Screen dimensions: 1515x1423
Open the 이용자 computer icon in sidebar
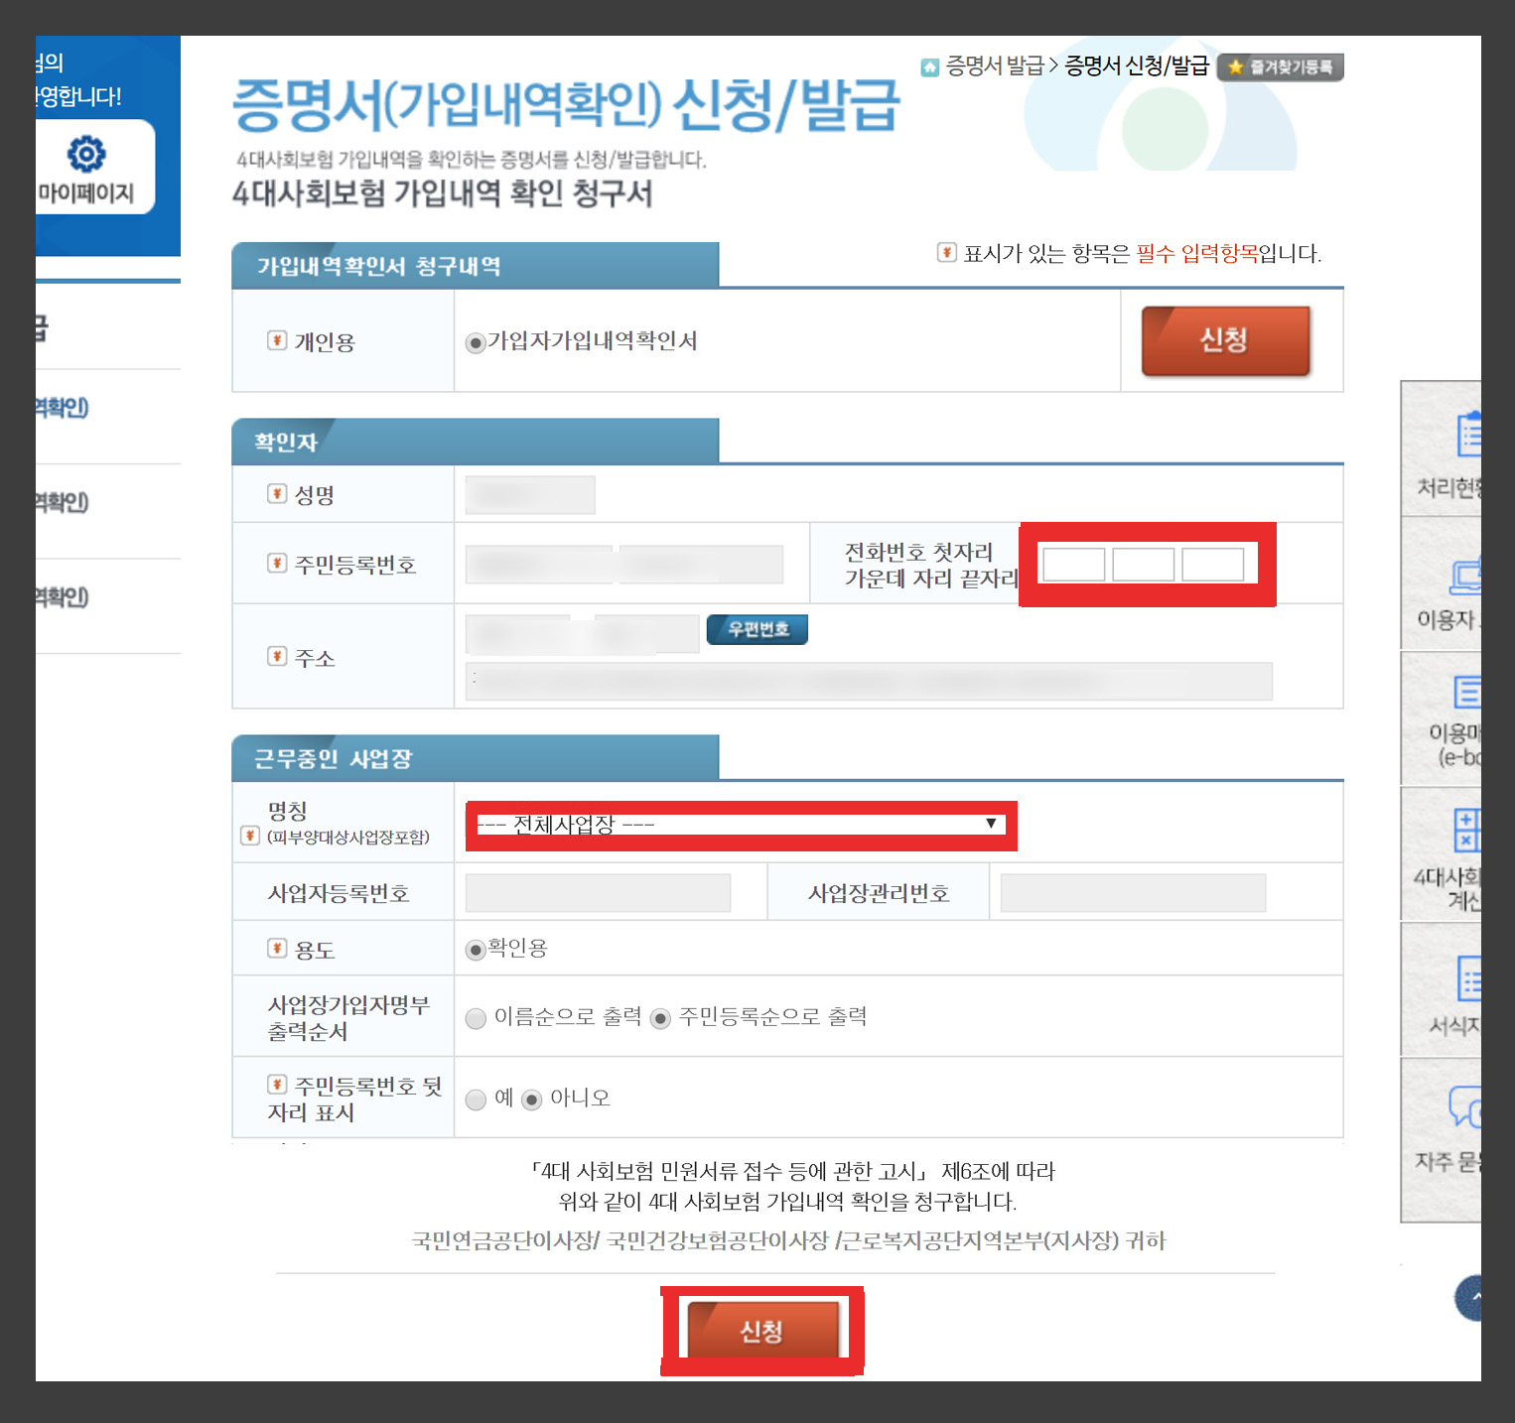pyautogui.click(x=1465, y=577)
